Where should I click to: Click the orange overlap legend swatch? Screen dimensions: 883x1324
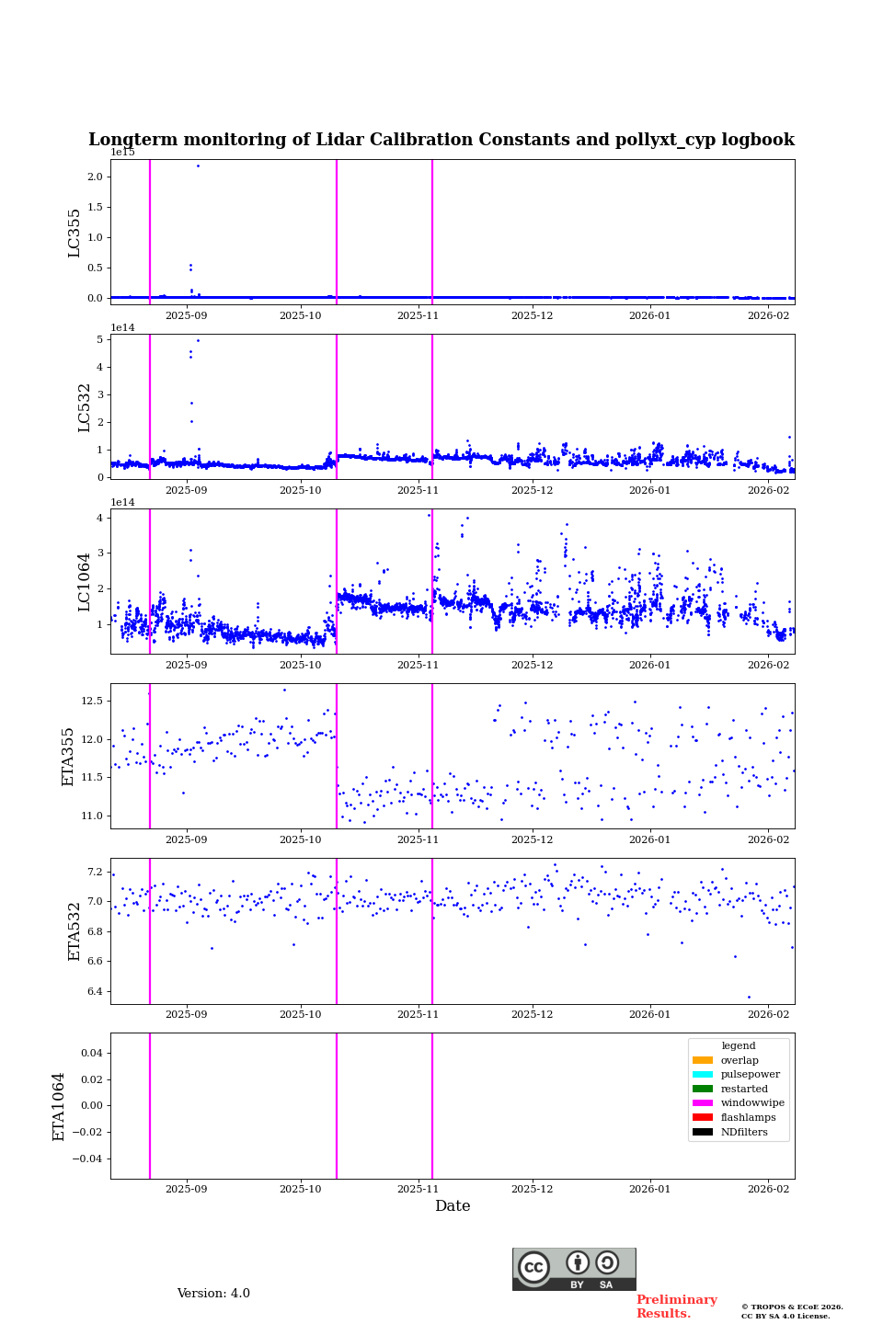[703, 1060]
